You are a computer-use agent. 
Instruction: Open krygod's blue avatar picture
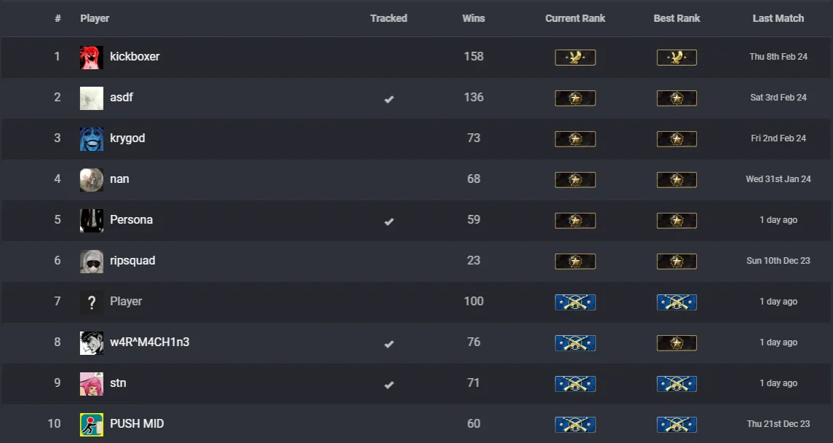(x=92, y=138)
